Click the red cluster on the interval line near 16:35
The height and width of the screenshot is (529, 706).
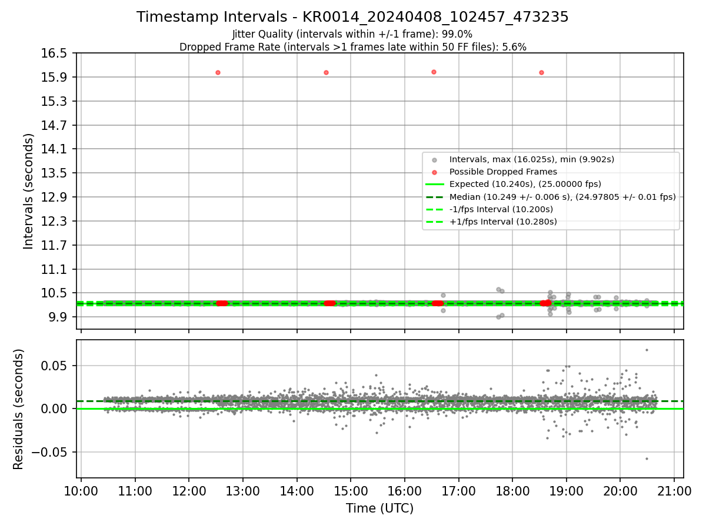pos(438,303)
